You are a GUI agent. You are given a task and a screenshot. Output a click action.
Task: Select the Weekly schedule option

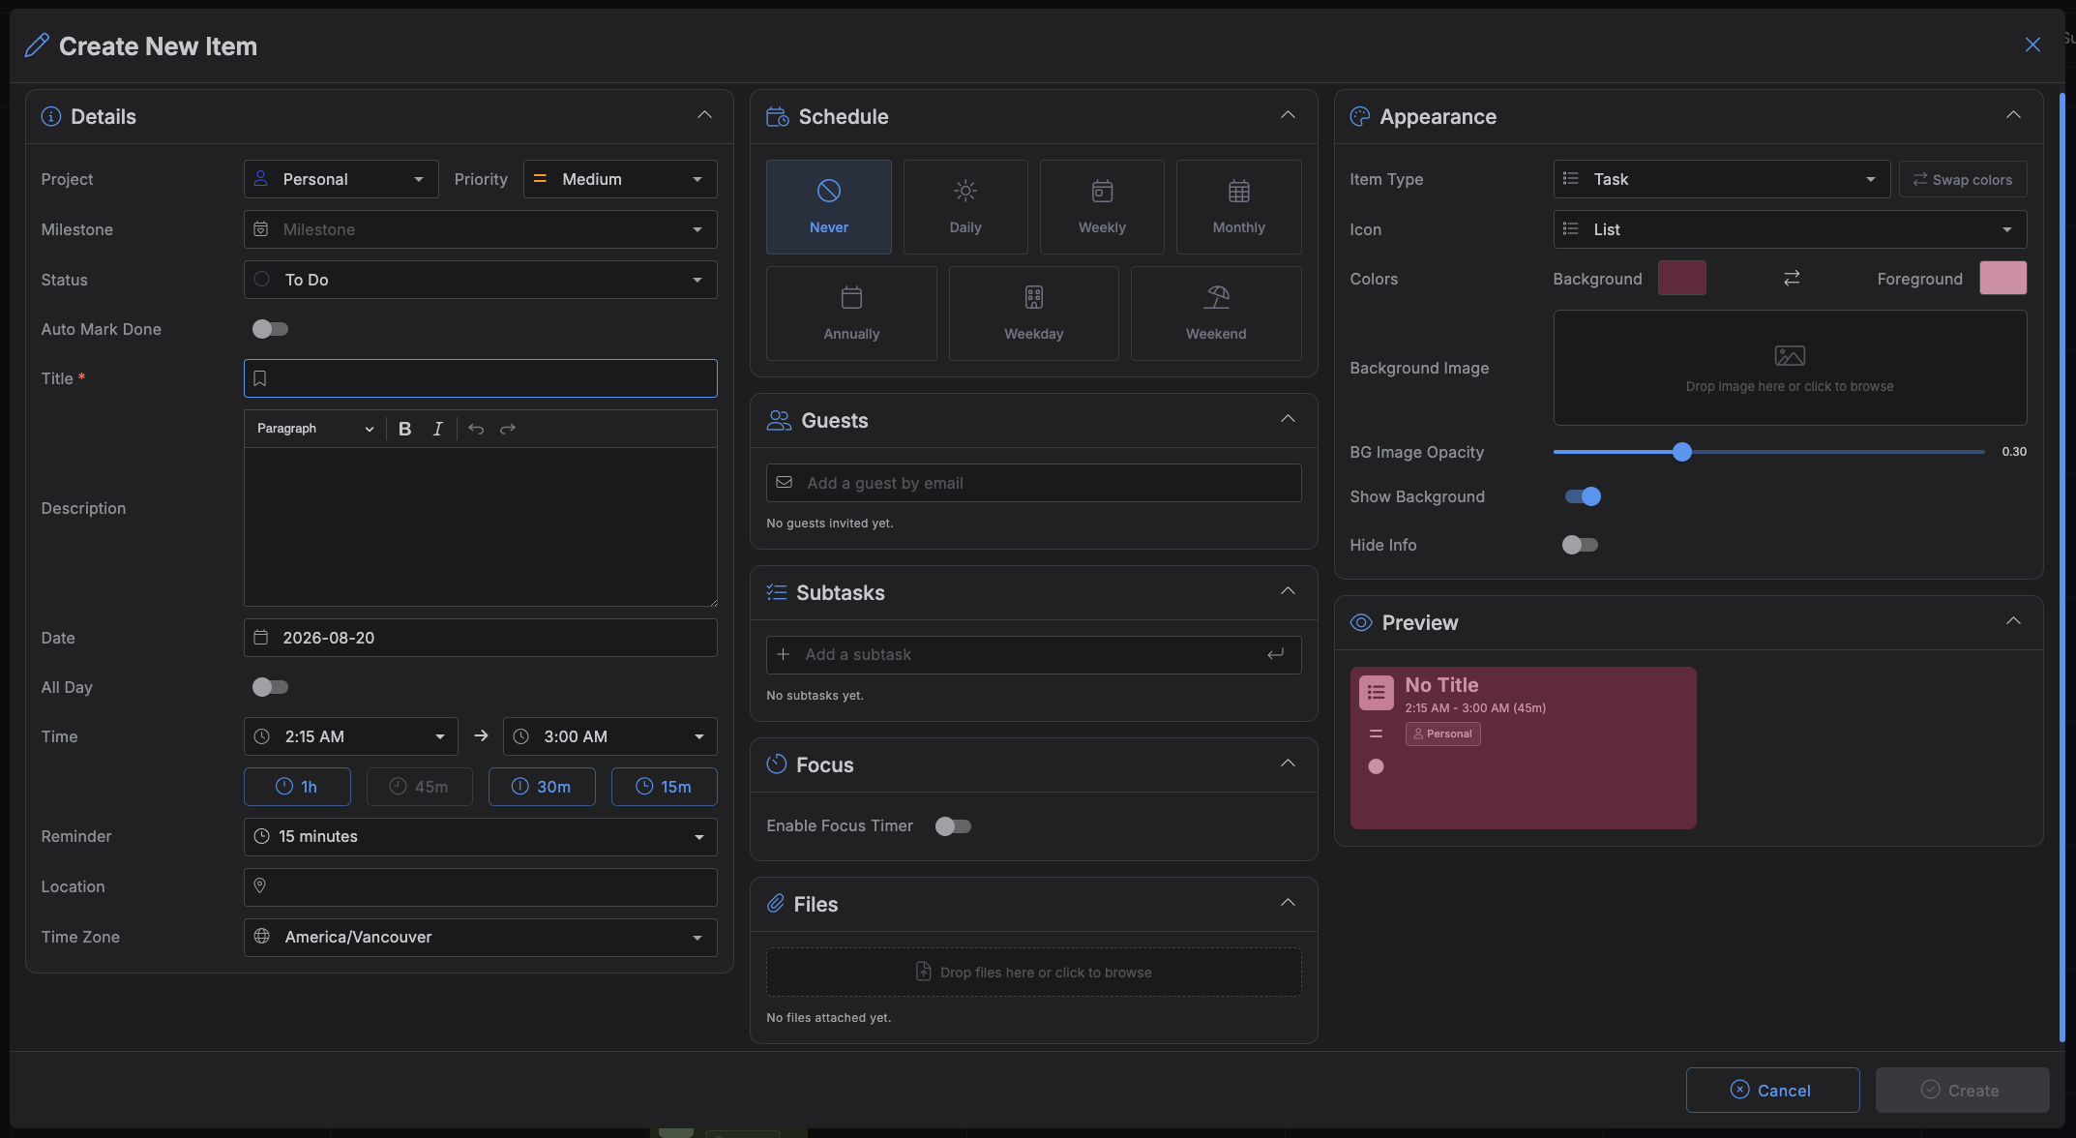[x=1102, y=207]
